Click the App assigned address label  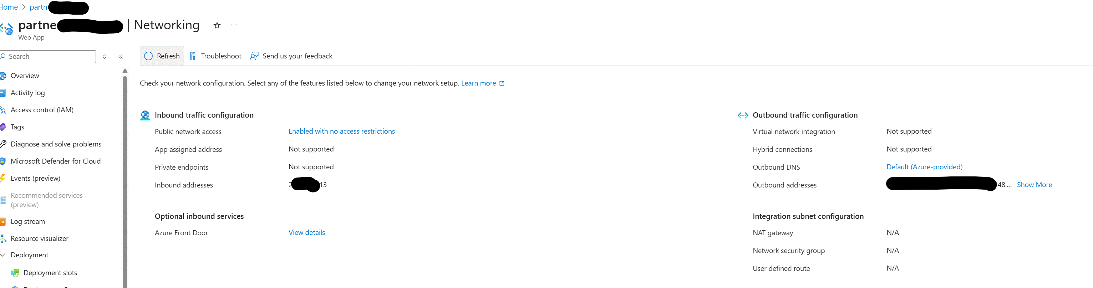pos(188,149)
